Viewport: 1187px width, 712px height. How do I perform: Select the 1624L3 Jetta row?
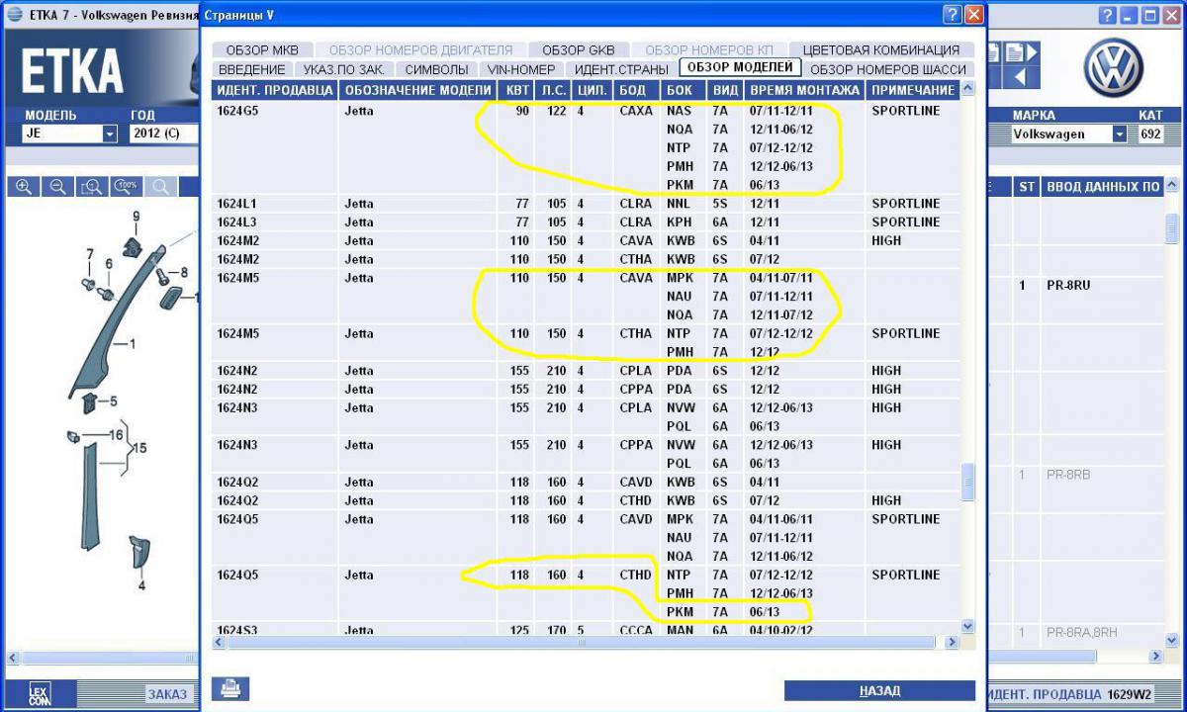[x=587, y=222]
